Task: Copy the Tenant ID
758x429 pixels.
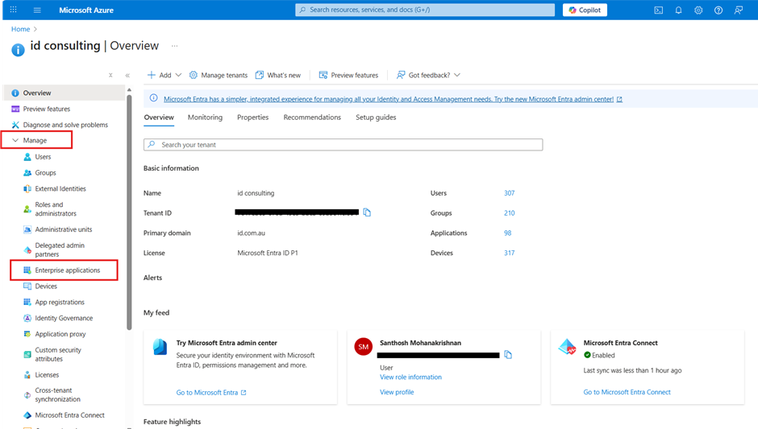Action: [x=367, y=212]
